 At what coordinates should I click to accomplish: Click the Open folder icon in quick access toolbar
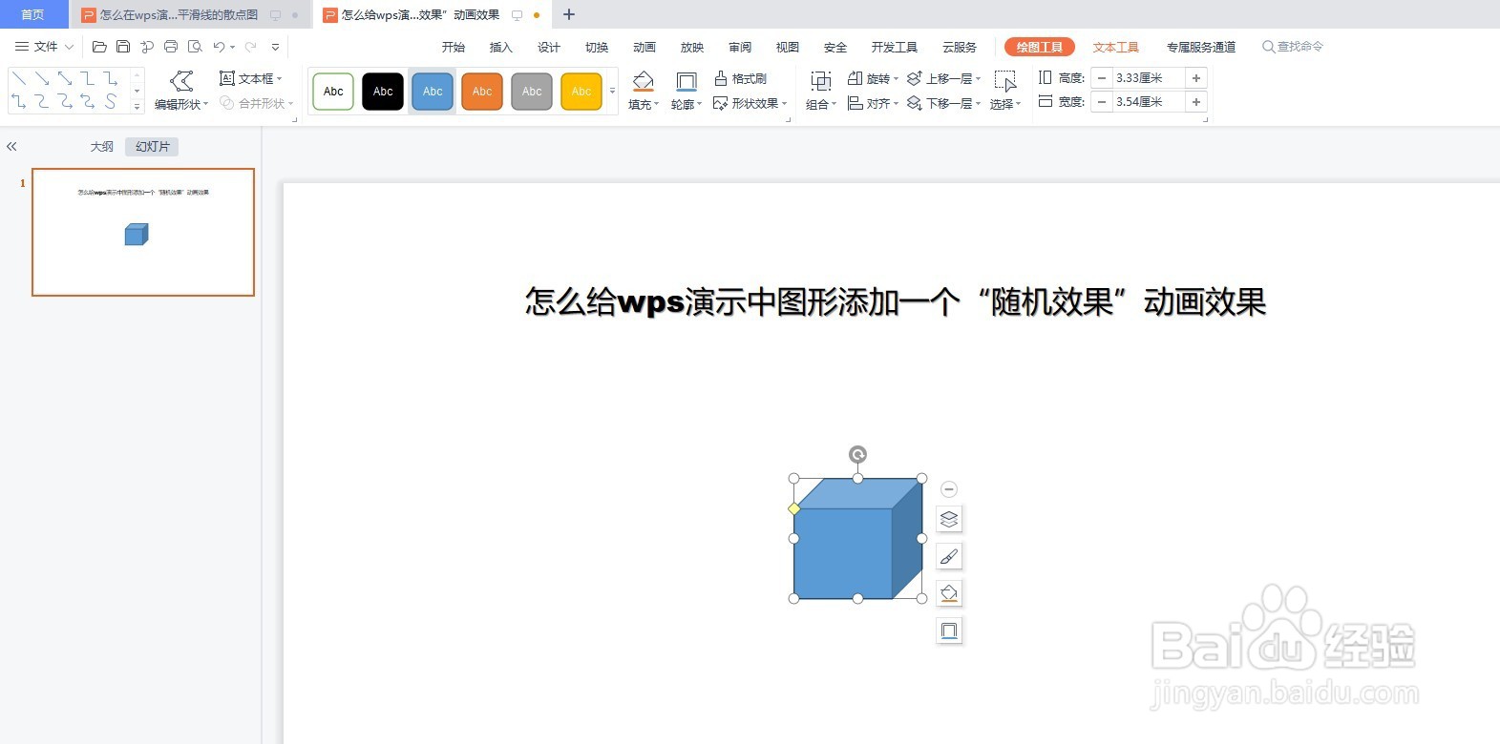point(99,47)
